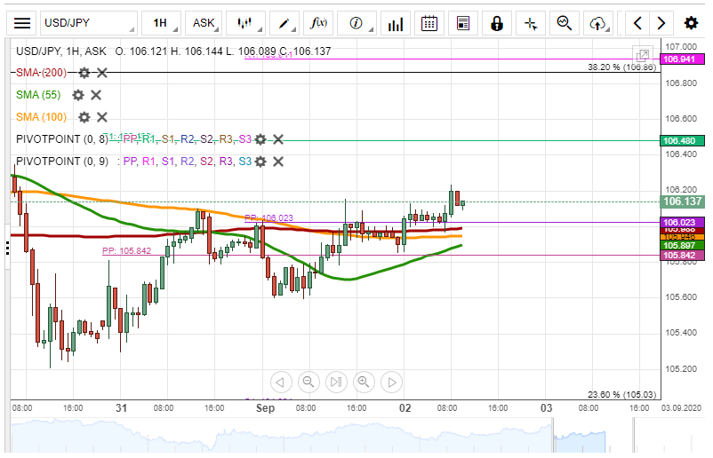Open chart settings gear in toolbar

[x=691, y=23]
